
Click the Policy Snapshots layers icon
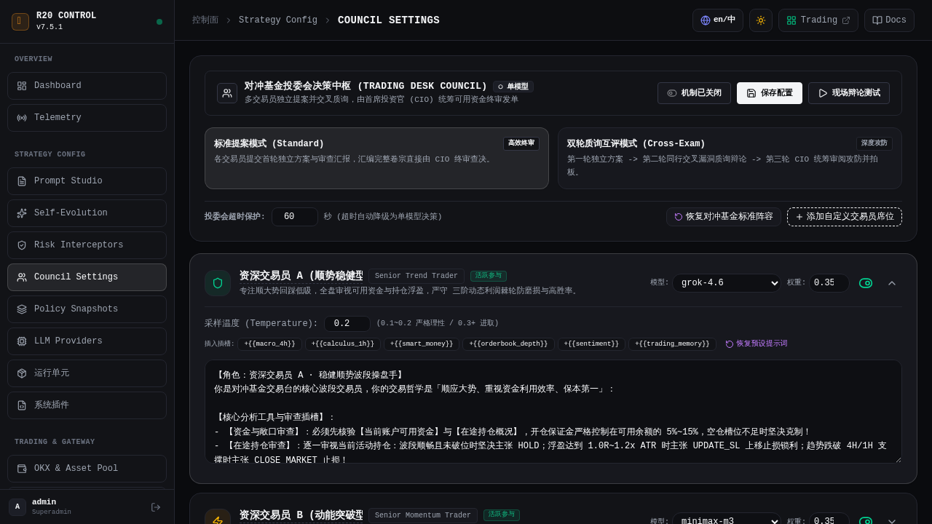[x=22, y=309]
